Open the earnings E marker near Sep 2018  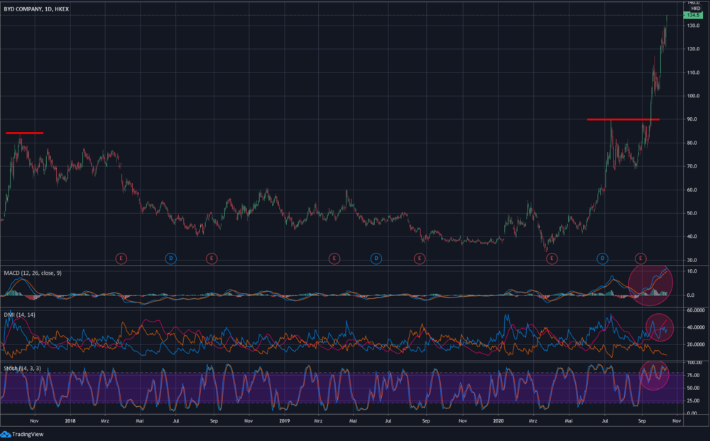(212, 258)
